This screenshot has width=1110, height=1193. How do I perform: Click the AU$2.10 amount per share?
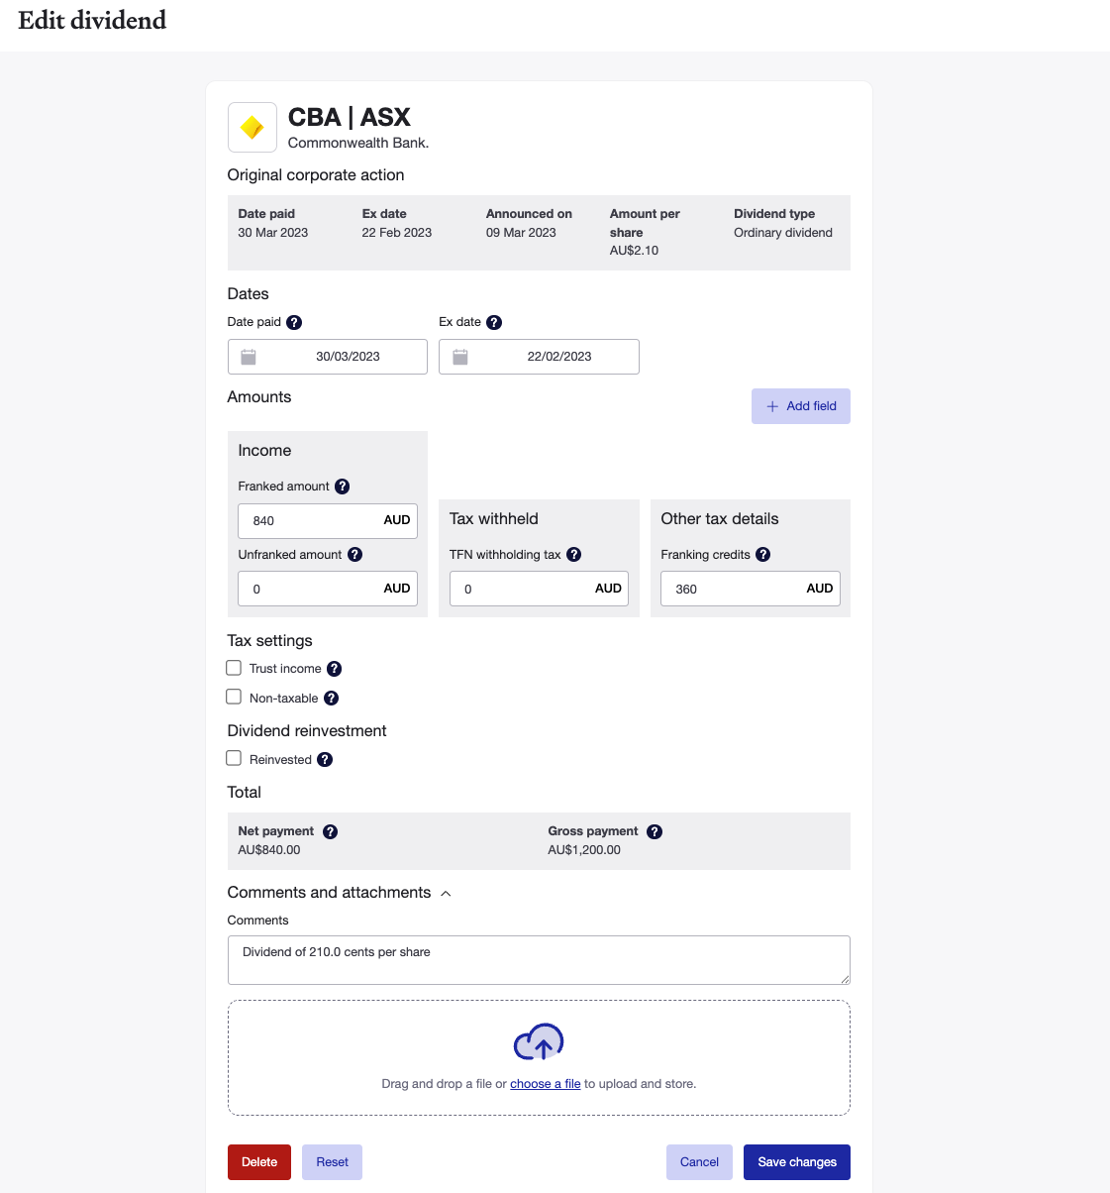(634, 251)
